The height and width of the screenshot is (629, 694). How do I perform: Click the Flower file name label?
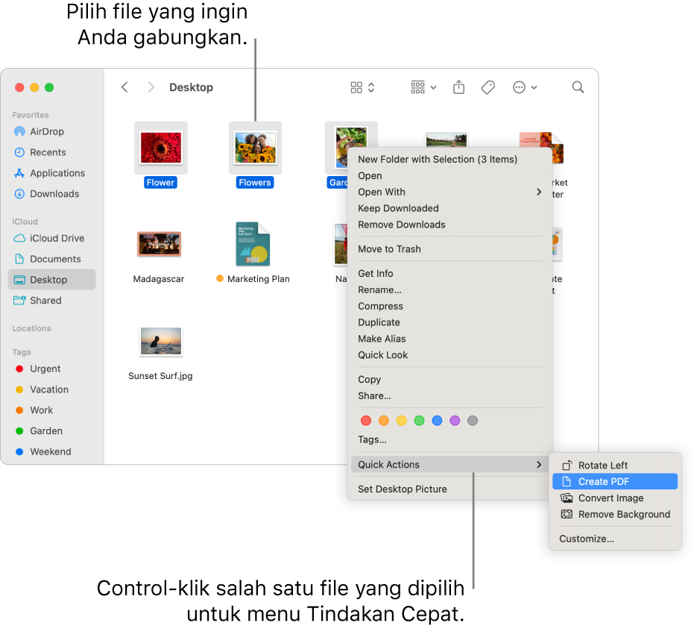pyautogui.click(x=161, y=183)
